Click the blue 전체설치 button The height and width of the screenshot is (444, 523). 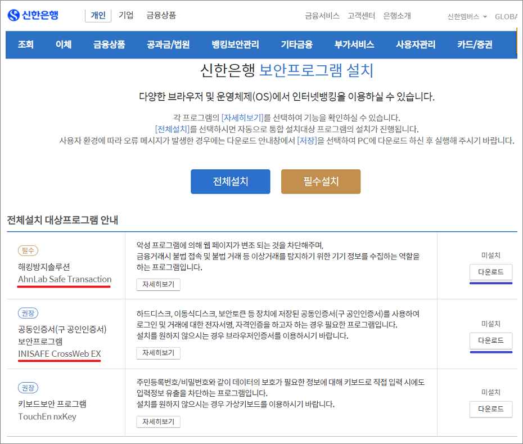[x=231, y=182]
